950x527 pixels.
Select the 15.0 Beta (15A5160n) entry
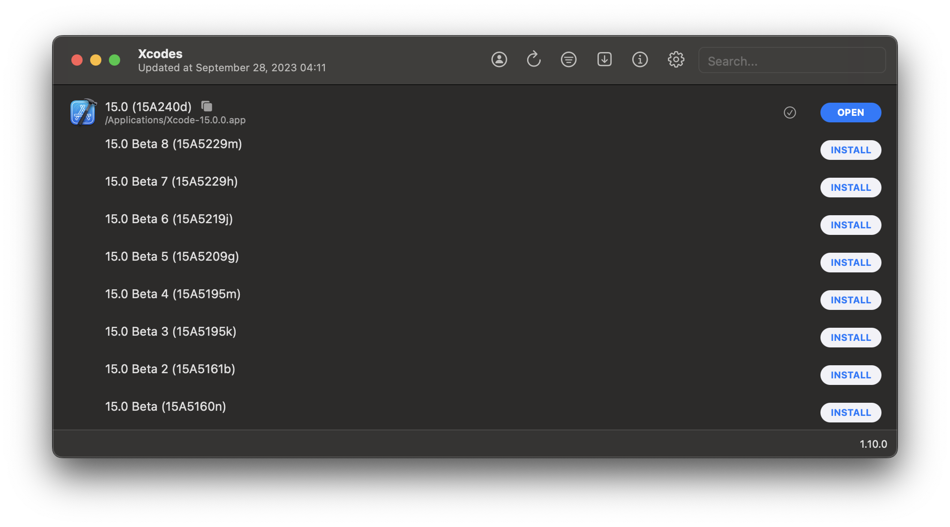pyautogui.click(x=475, y=411)
